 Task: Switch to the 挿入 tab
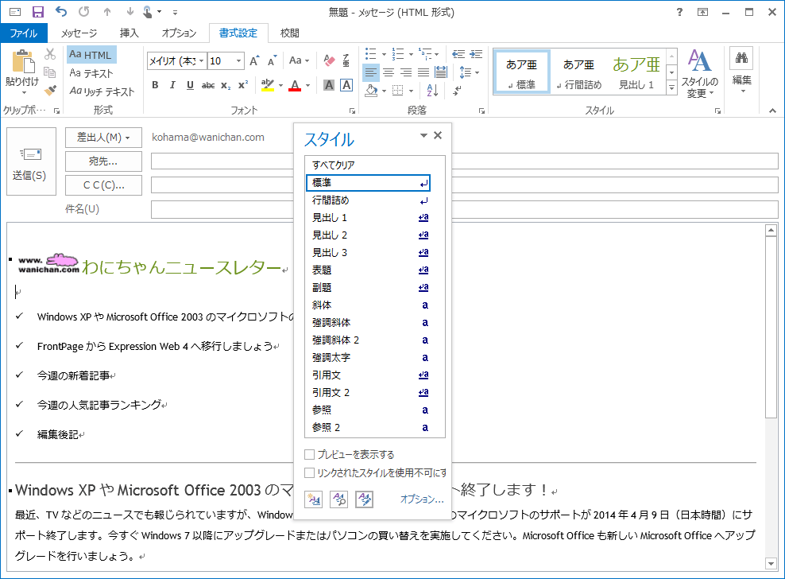click(130, 33)
